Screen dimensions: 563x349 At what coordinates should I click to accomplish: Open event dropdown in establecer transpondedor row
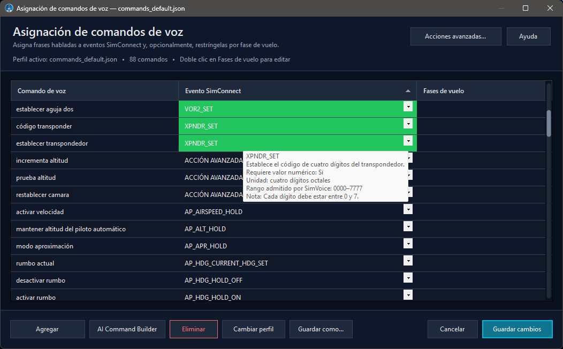point(408,141)
